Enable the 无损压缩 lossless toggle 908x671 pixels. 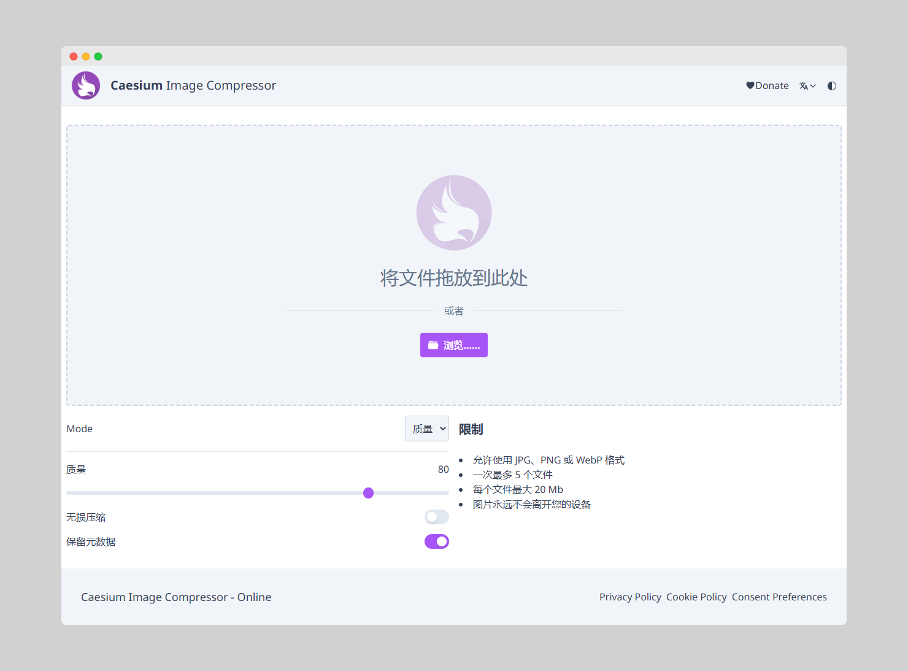[x=436, y=517]
